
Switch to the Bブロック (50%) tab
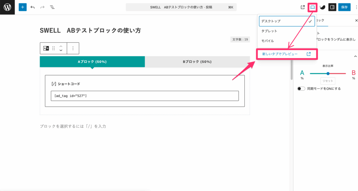(197, 62)
